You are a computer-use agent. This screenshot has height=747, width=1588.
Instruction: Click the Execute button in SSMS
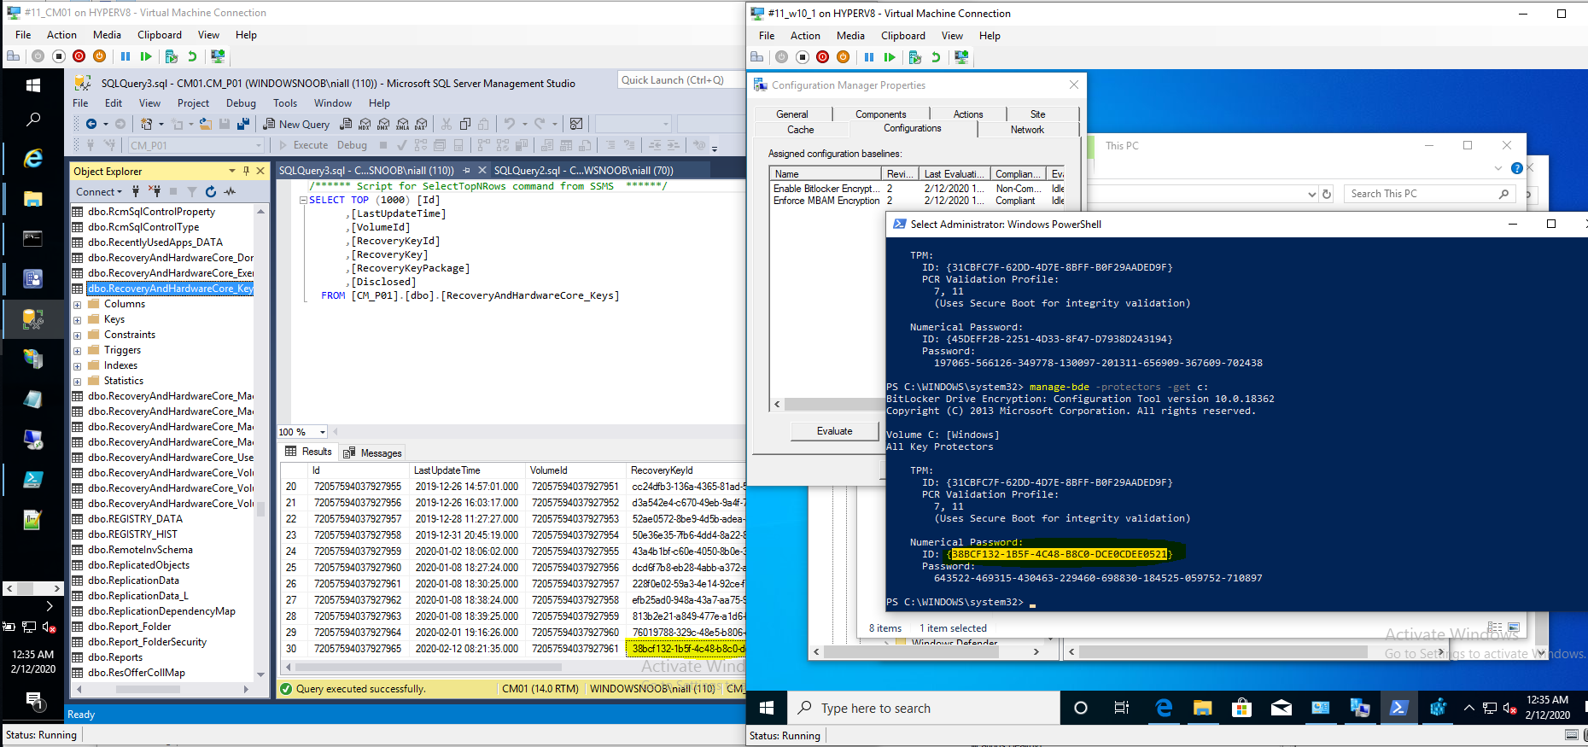point(303,145)
